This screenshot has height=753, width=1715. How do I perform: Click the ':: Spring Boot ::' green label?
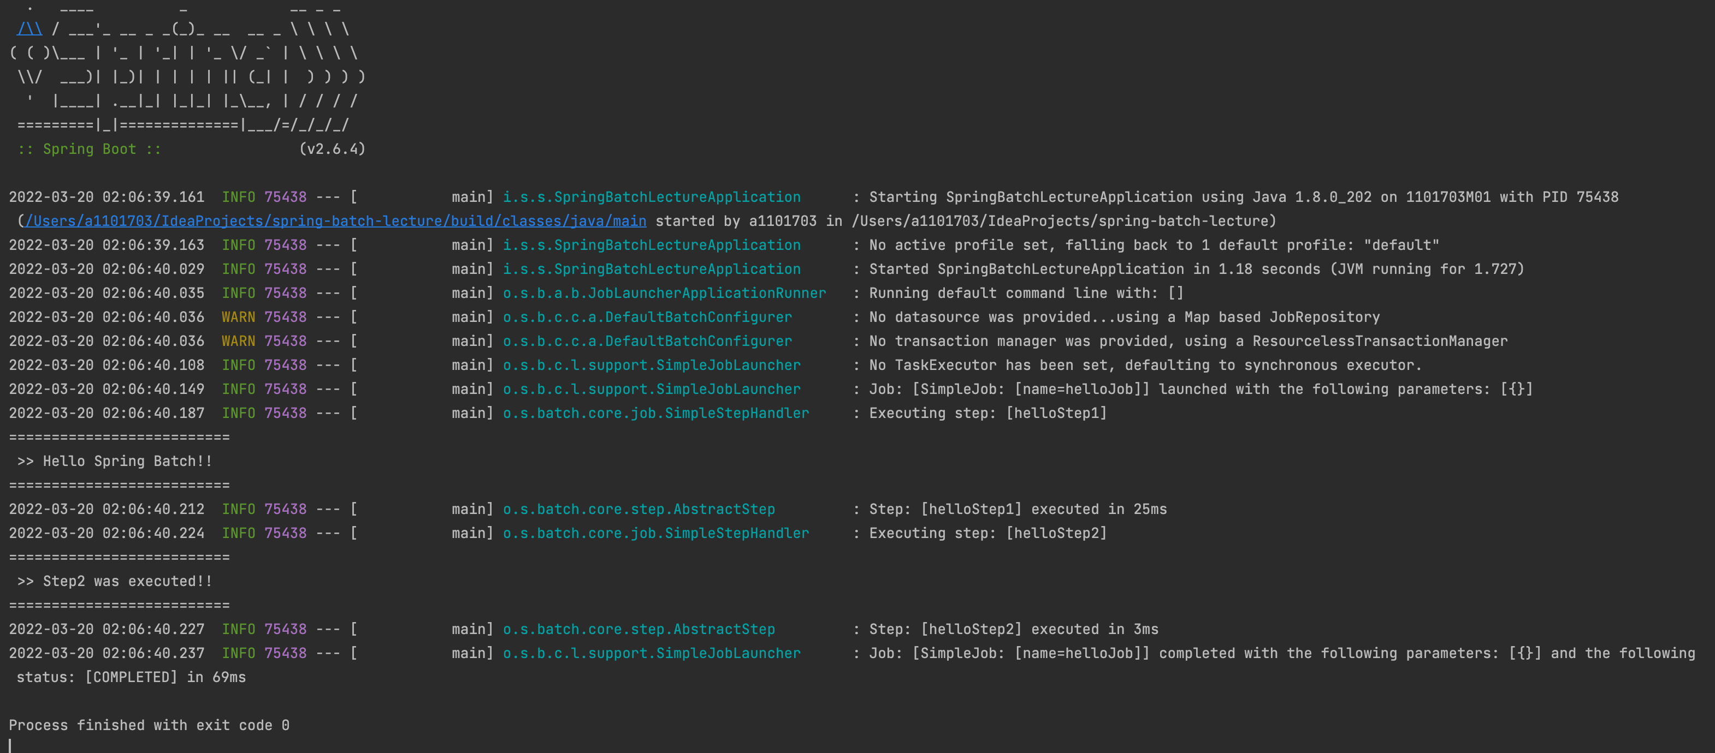(89, 149)
